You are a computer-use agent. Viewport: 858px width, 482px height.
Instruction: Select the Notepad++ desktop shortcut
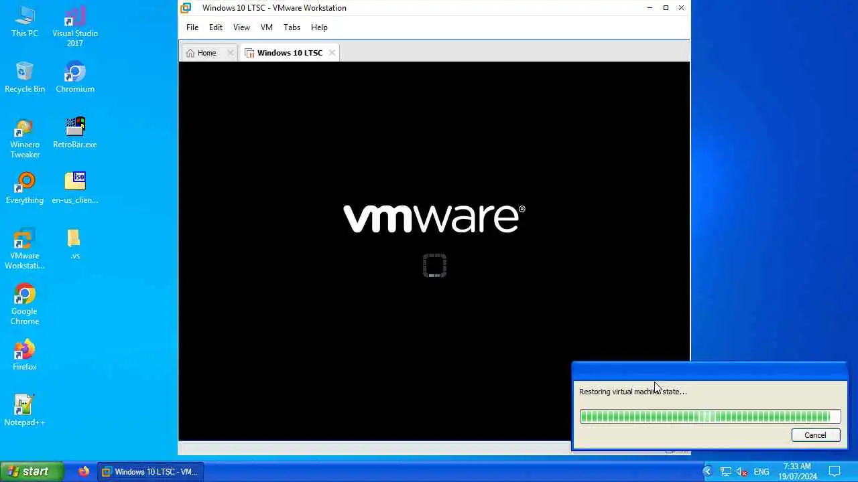(25, 410)
